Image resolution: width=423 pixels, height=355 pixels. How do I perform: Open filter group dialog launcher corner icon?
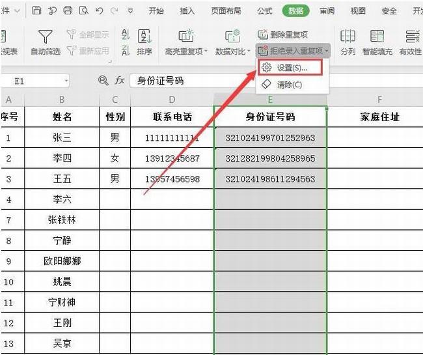click(x=110, y=62)
